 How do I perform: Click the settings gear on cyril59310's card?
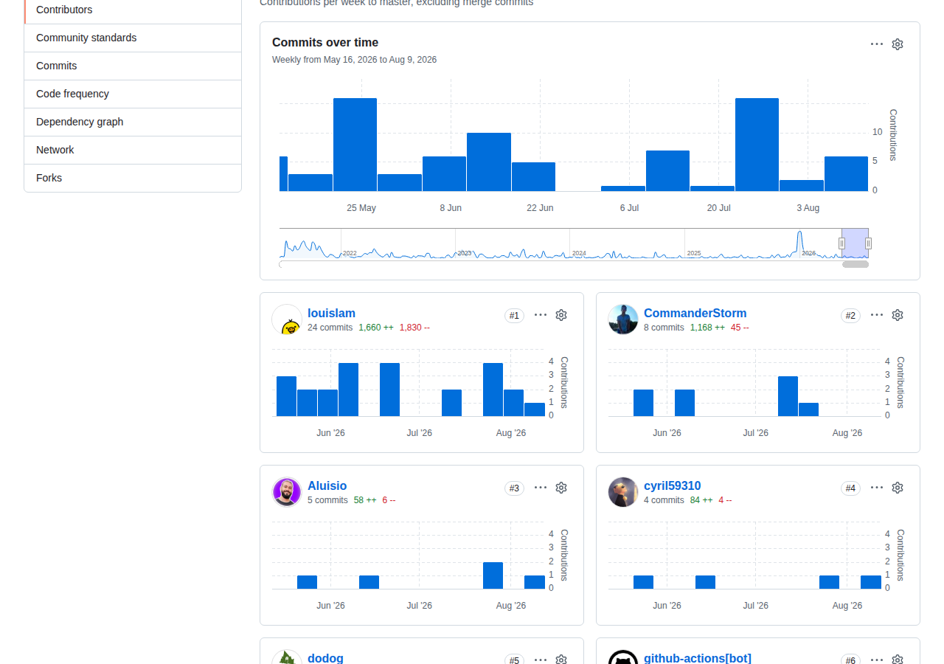898,488
